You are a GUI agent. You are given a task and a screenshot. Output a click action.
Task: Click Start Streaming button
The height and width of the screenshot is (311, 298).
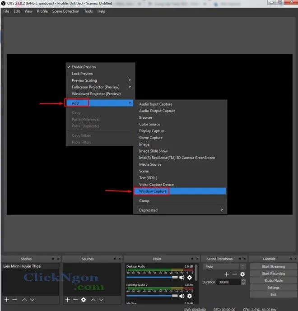[x=273, y=267]
